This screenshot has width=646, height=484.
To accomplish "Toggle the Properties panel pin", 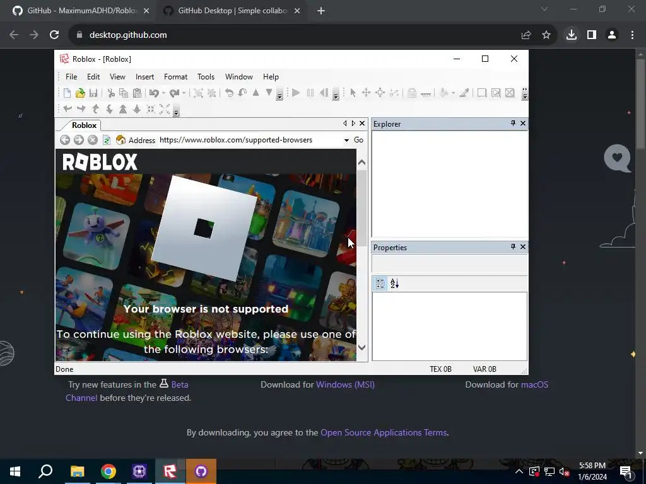I will [513, 247].
